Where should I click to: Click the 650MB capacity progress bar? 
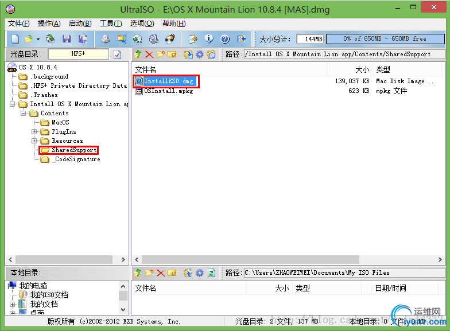(385, 39)
